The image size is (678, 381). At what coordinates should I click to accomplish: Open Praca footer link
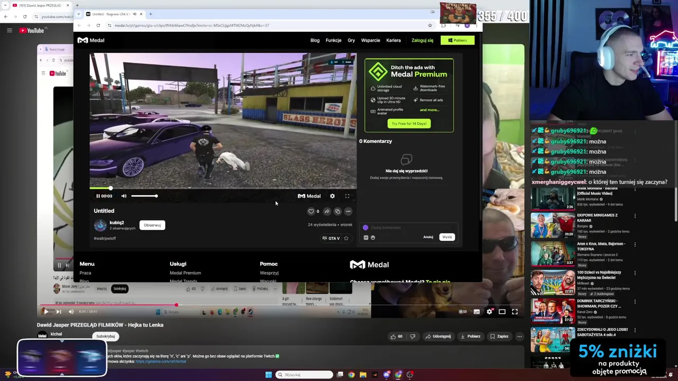(x=85, y=273)
